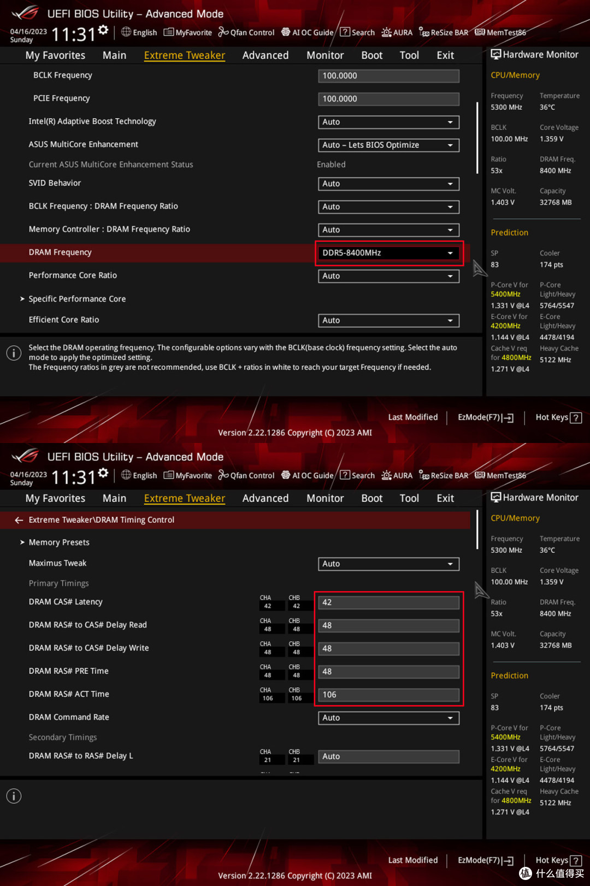
Task: Click Hot Keys question icon on DRAM Timing screen
Action: tap(575, 861)
